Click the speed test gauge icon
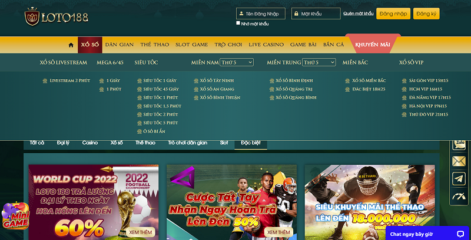Image resolution: width=471 pixels, height=240 pixels. (459, 197)
